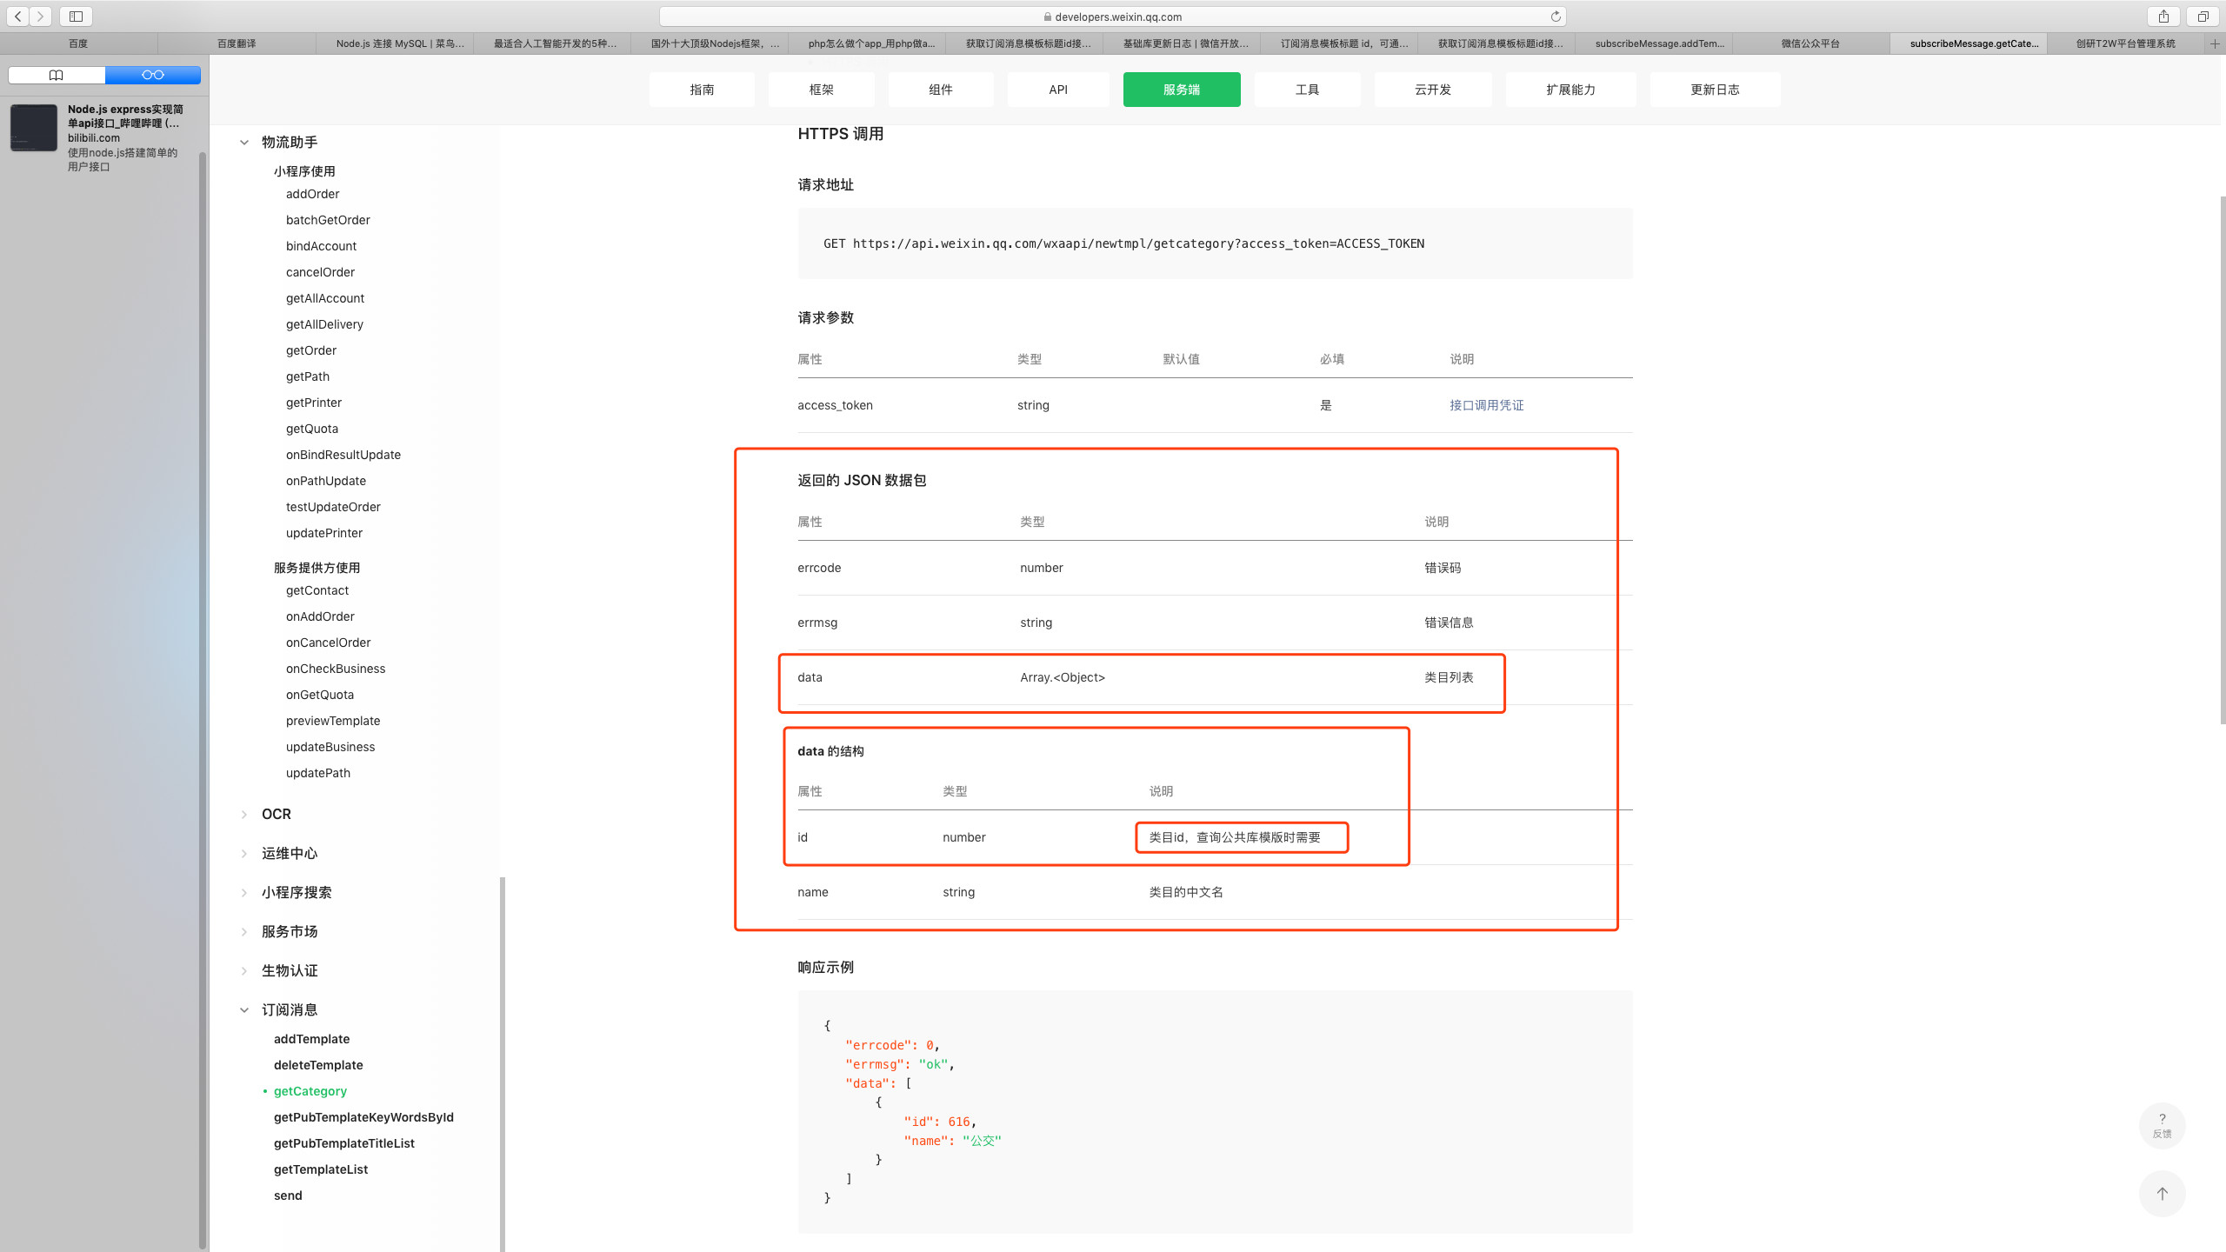Toggle the Safari sidebar button
Viewport: 2226px width, 1252px height.
point(77,17)
